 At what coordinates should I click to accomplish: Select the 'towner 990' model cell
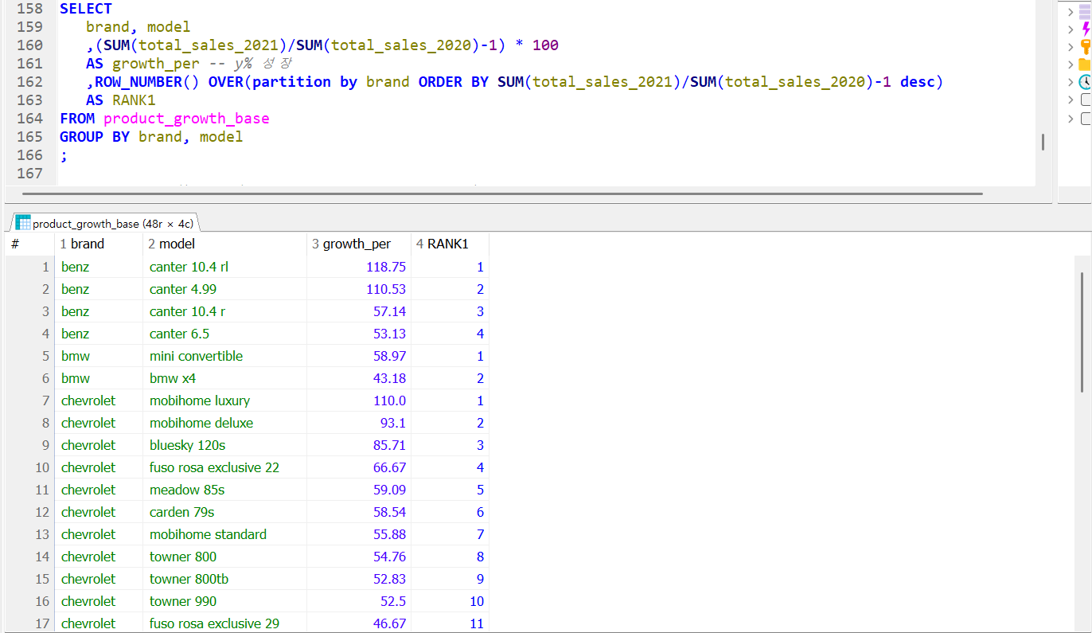[x=224, y=601]
